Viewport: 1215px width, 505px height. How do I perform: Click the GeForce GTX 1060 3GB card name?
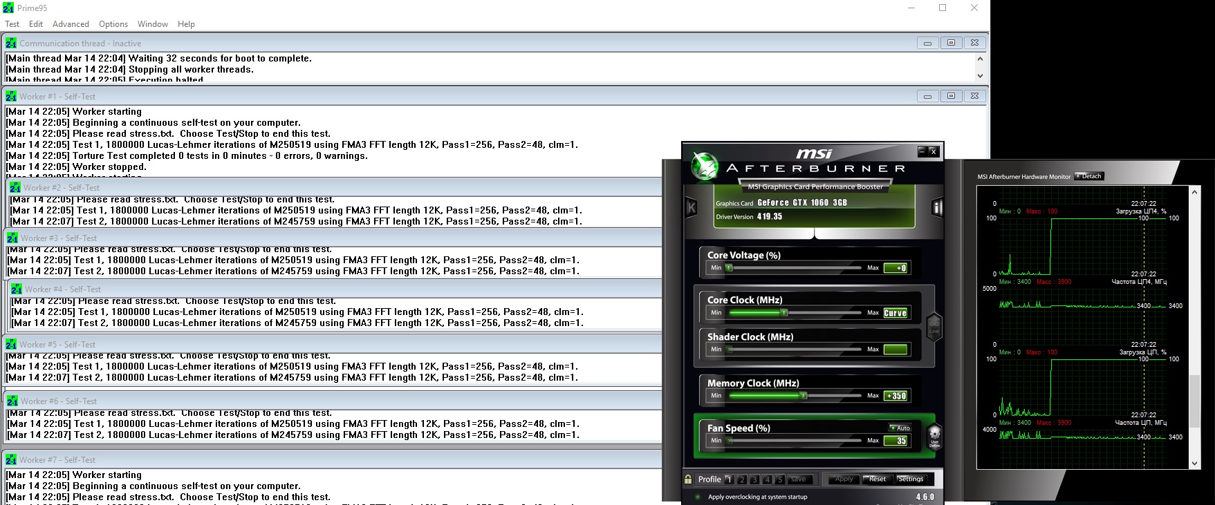coord(802,202)
